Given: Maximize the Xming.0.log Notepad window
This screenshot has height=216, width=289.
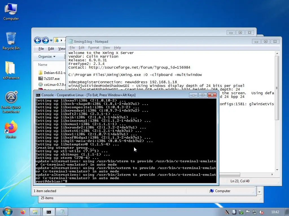Looking at the screenshot, I should coord(266,42).
